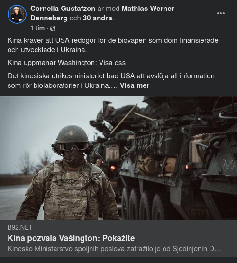Image resolution: width=237 pixels, height=263 pixels.
Task: Click Cornelia Gustafzon's profile picture
Action: click(x=17, y=14)
